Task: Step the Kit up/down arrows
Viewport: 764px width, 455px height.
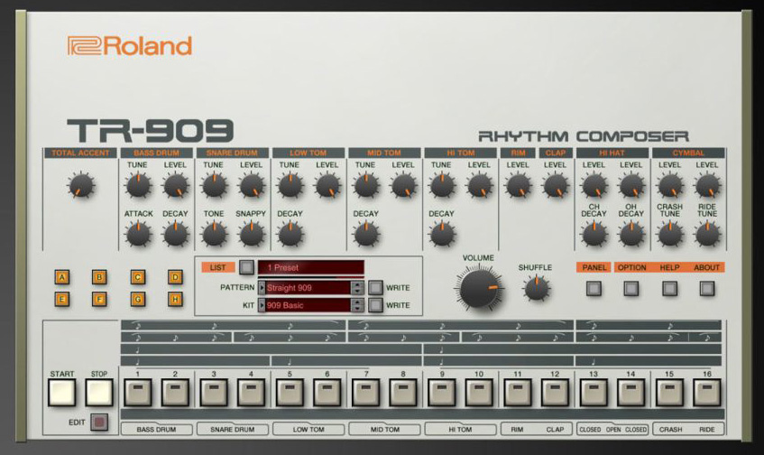Action: point(357,305)
